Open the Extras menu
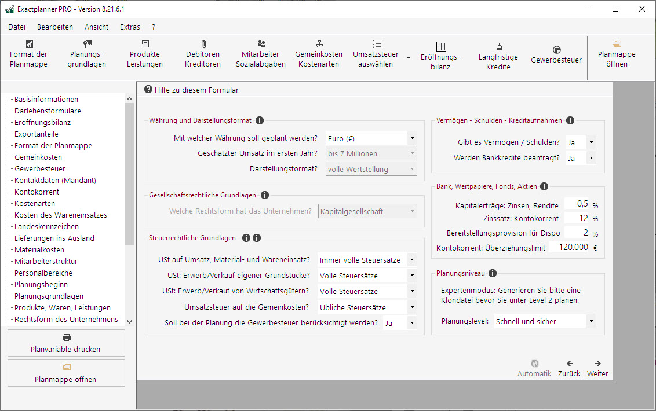This screenshot has height=411, width=656. [x=130, y=27]
